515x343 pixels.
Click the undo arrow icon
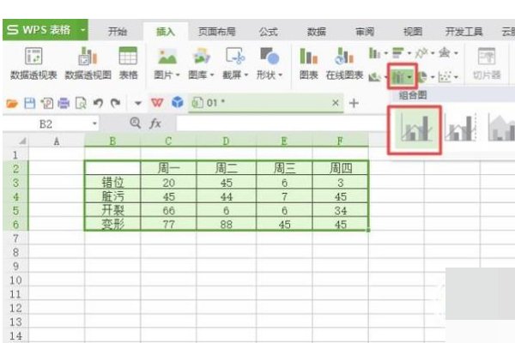[x=98, y=104]
